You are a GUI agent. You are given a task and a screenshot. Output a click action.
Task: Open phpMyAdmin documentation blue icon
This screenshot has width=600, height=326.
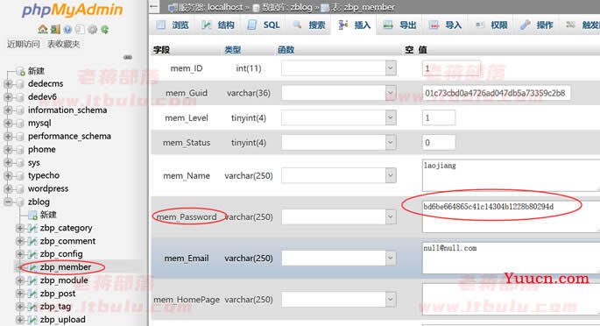67,30
